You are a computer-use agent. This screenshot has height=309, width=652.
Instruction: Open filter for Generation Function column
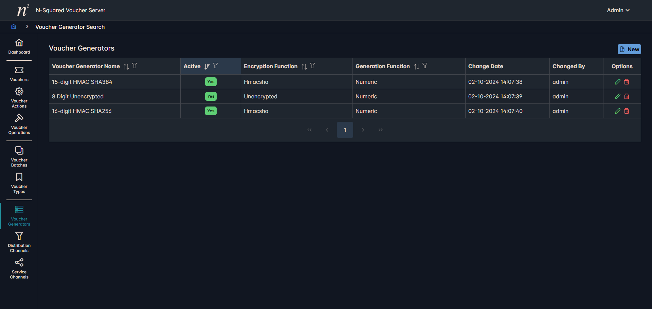(425, 66)
